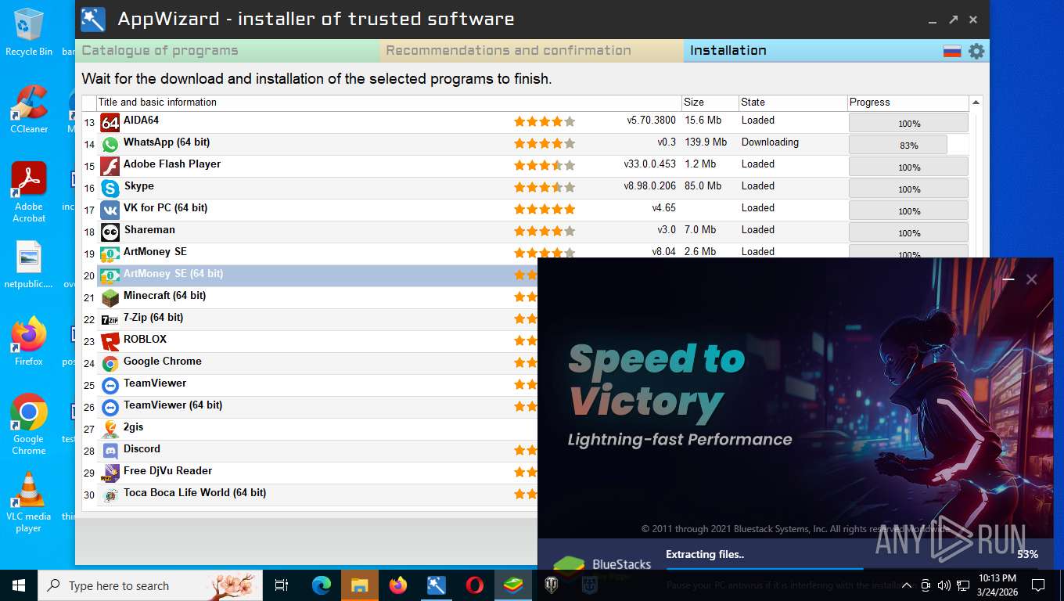Image resolution: width=1064 pixels, height=601 pixels.
Task: Click the 'ArtMoney SE' name in row 19
Action: (155, 251)
